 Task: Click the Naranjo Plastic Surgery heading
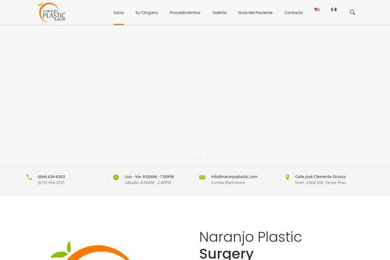[x=250, y=245]
